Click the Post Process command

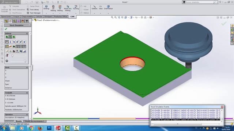tap(15, 13)
